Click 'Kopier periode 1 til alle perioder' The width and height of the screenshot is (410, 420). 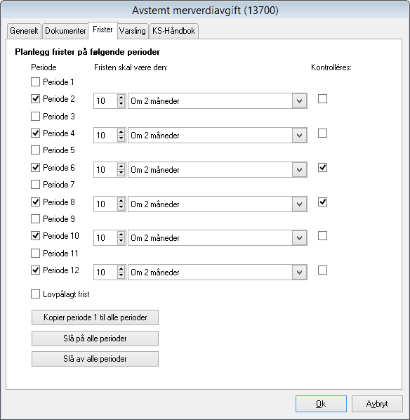[95, 317]
